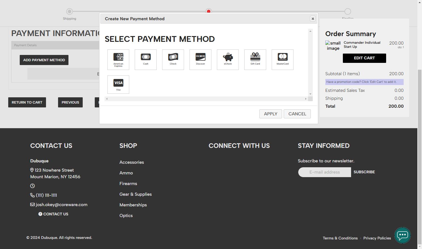Subscribe to the newsletter
422x249 pixels.
click(364, 172)
